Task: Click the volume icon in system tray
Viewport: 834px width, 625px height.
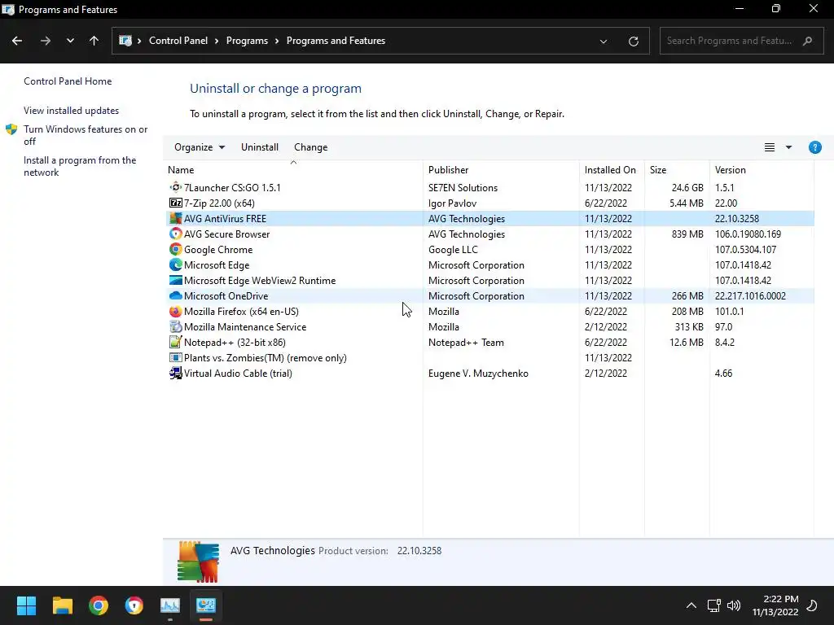Action: click(734, 605)
